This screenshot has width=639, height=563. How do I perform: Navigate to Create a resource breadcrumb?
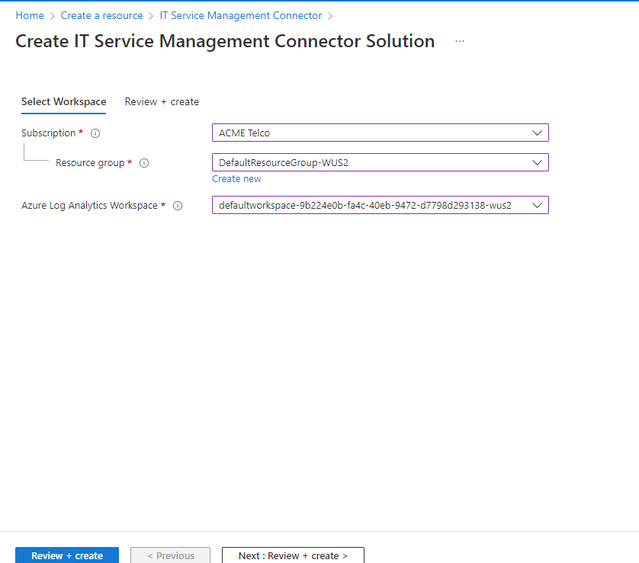(101, 15)
